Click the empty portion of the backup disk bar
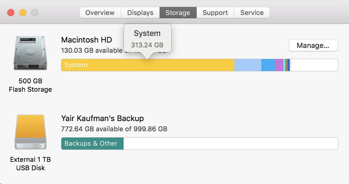The image size is (349, 184). 230,144
